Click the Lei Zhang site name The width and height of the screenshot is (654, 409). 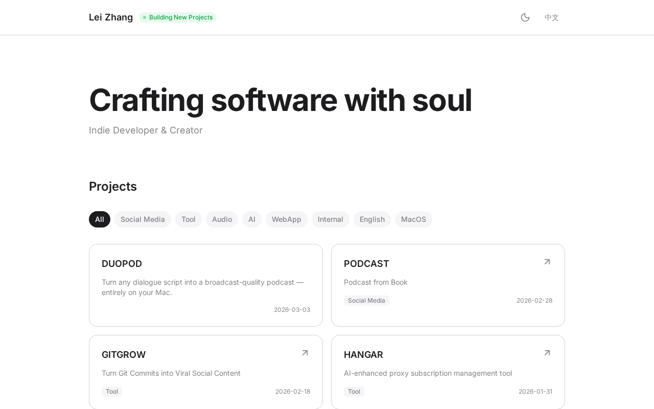tap(111, 17)
